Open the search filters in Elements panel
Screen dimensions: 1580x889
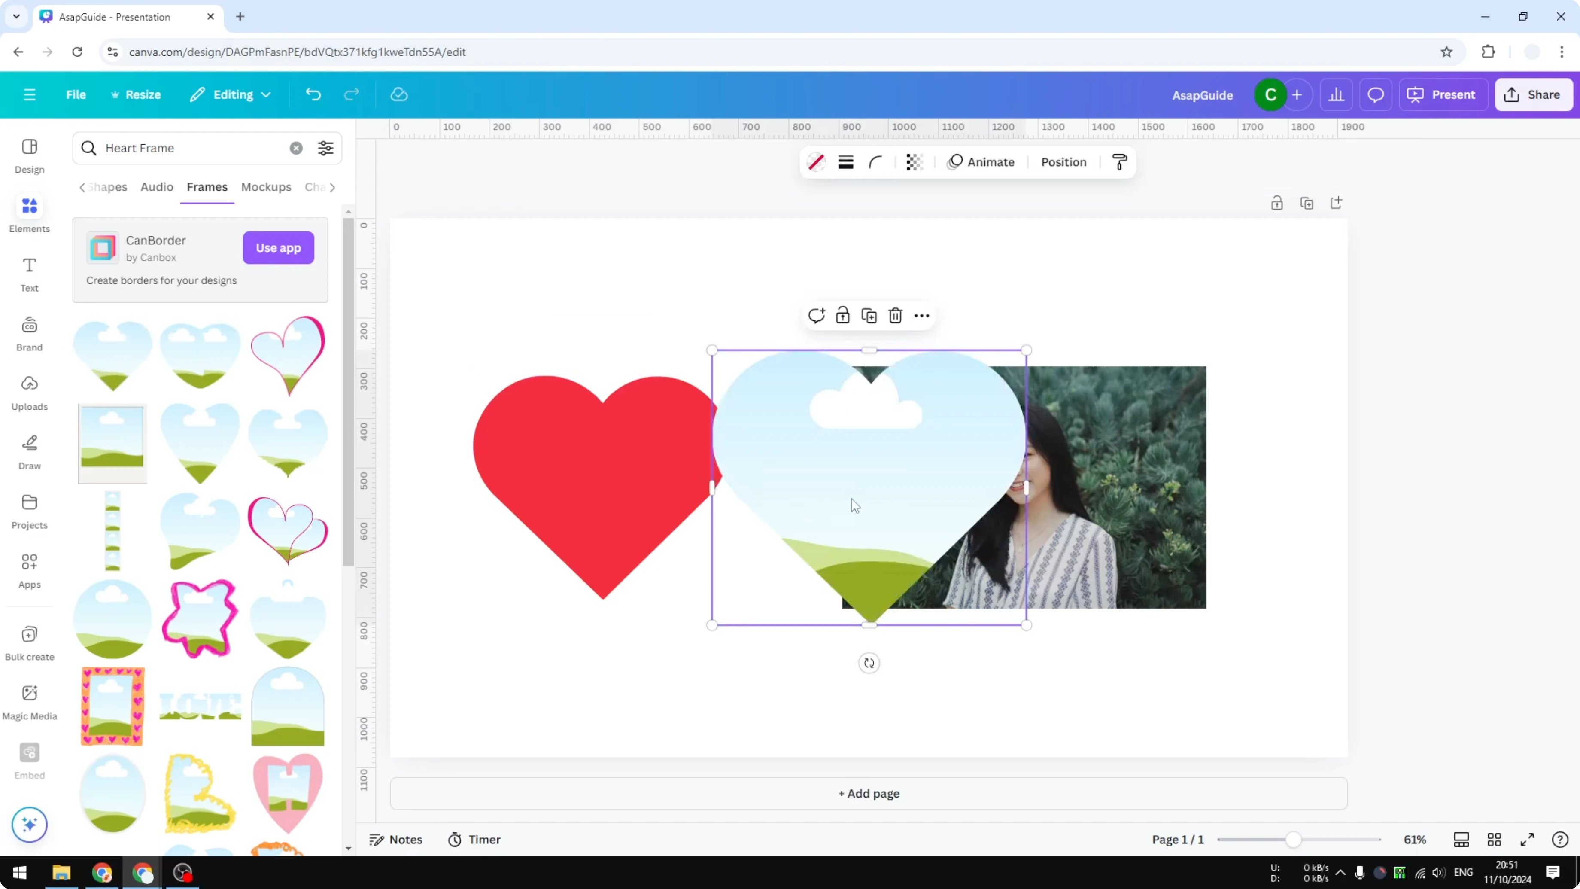click(x=326, y=148)
